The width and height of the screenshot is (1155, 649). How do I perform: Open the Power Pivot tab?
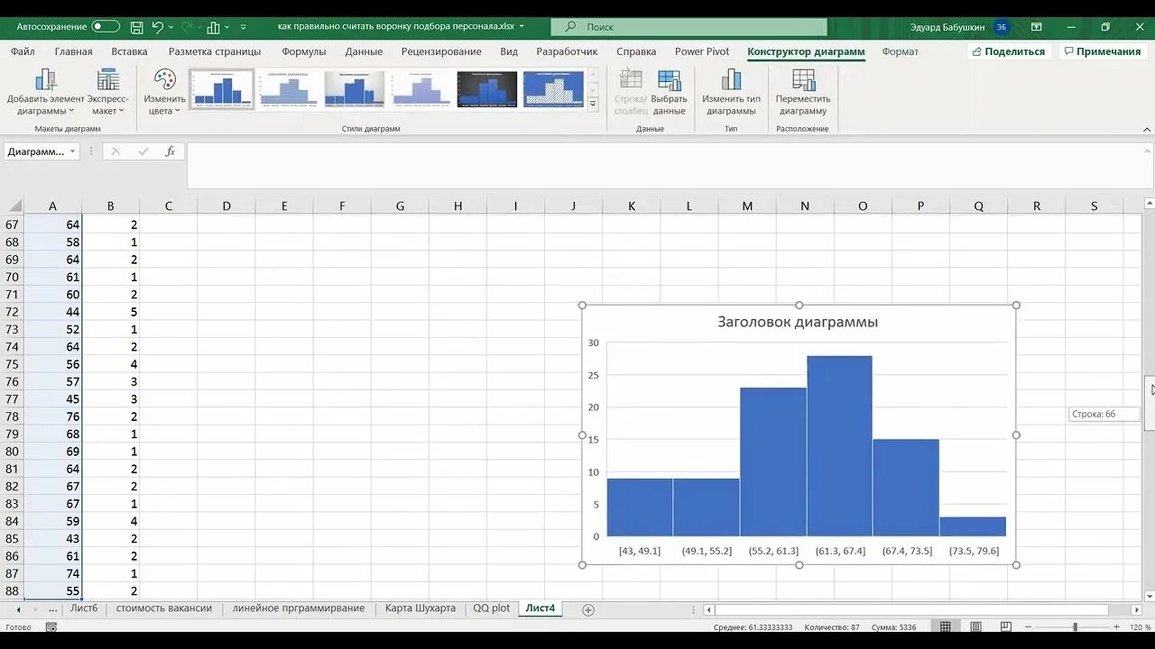702,51
